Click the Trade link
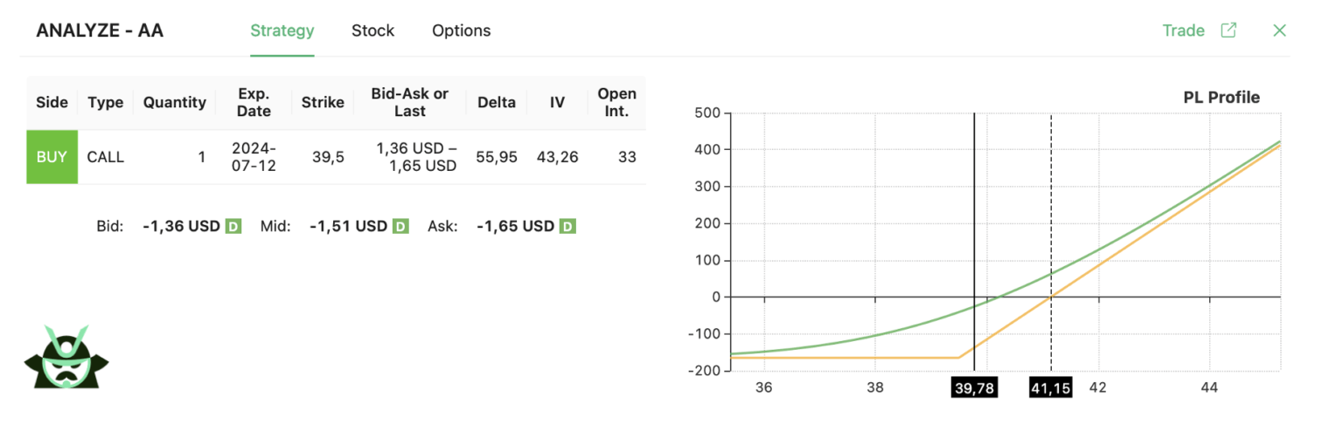This screenshot has width=1343, height=424. click(1184, 31)
